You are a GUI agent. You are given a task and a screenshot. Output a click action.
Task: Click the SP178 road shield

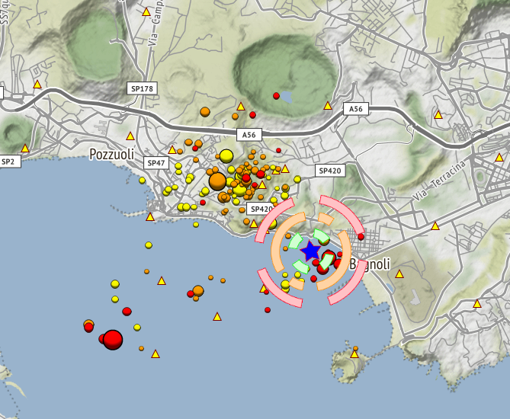(142, 89)
